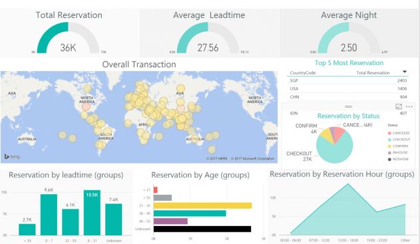Click the Other hour axis label
Viewport: 420px width, 244px height.
(405, 241)
